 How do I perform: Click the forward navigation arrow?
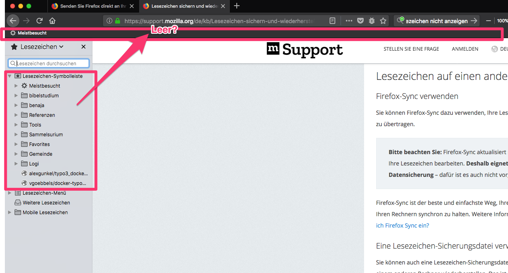coord(27,21)
